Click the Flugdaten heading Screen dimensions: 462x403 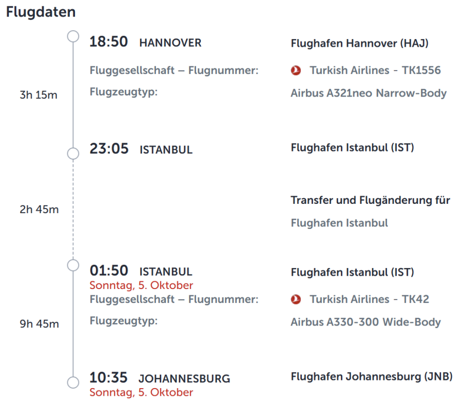41,12
